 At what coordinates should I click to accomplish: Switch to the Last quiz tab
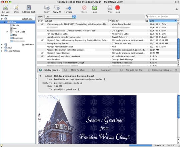coord(104,70)
